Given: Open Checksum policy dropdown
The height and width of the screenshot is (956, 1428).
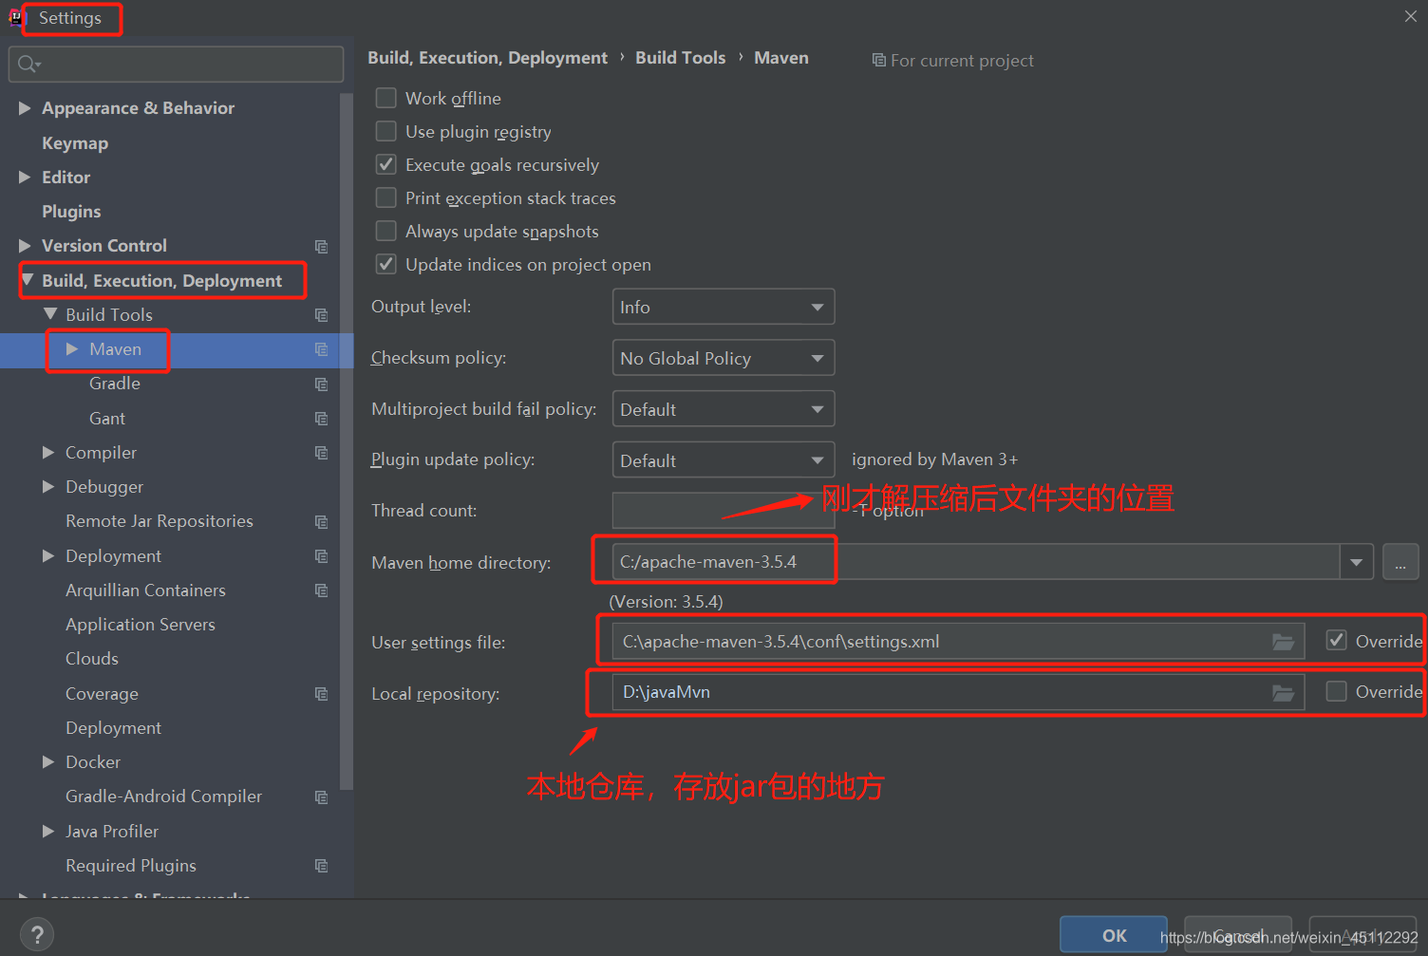Looking at the screenshot, I should pyautogui.click(x=723, y=358).
